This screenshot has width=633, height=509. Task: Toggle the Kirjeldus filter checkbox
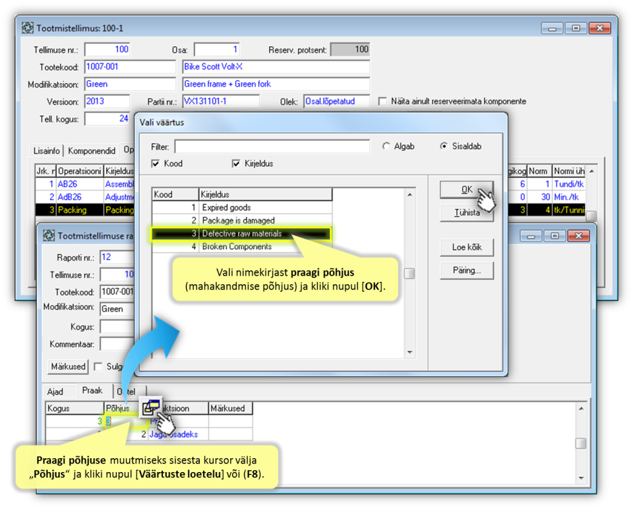point(237,164)
